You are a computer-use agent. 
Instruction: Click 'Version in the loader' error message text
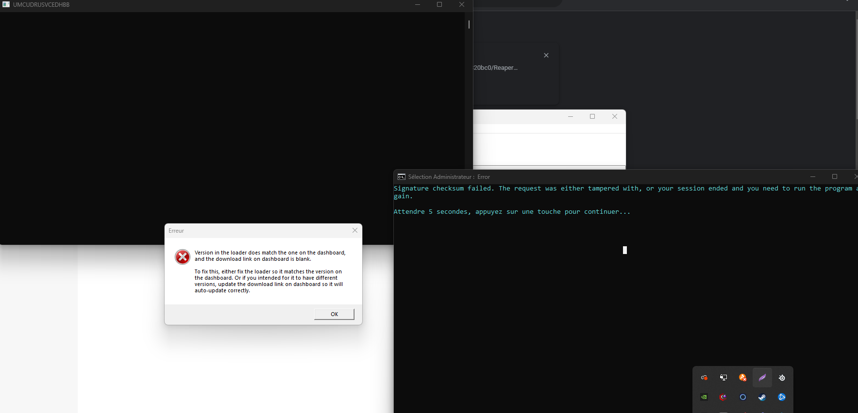270,255
